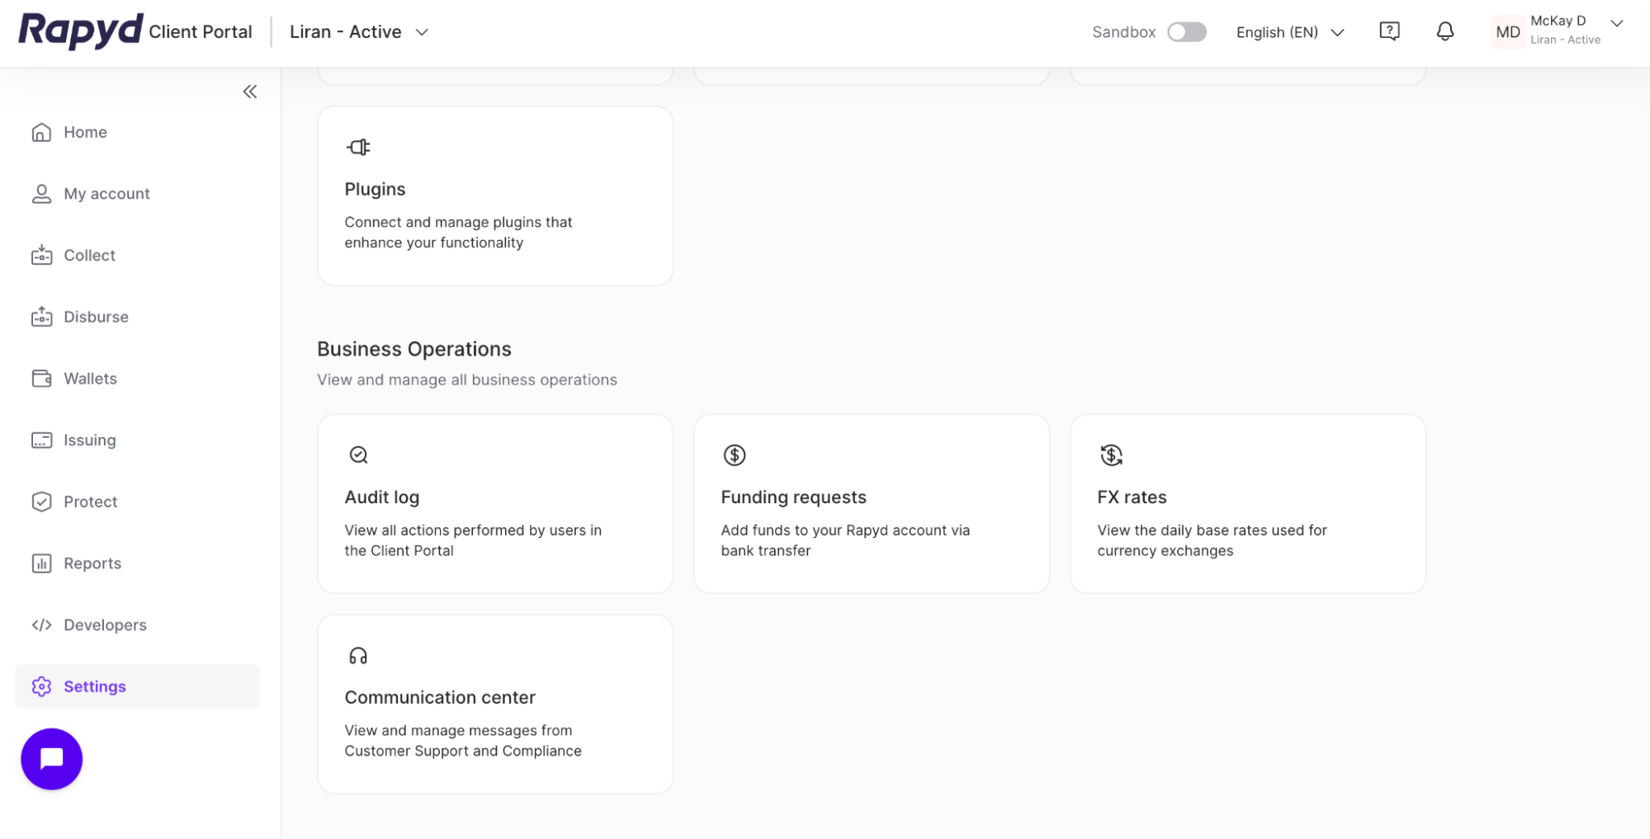Open the Reports chart icon

click(41, 563)
